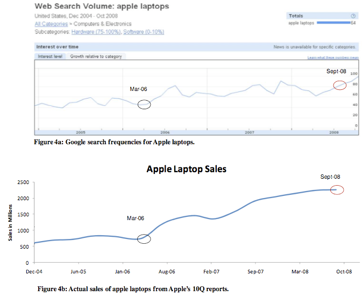362x296 pixels.
Task: Click the Feb-07 axis label on sales chart
Action: pos(211,271)
